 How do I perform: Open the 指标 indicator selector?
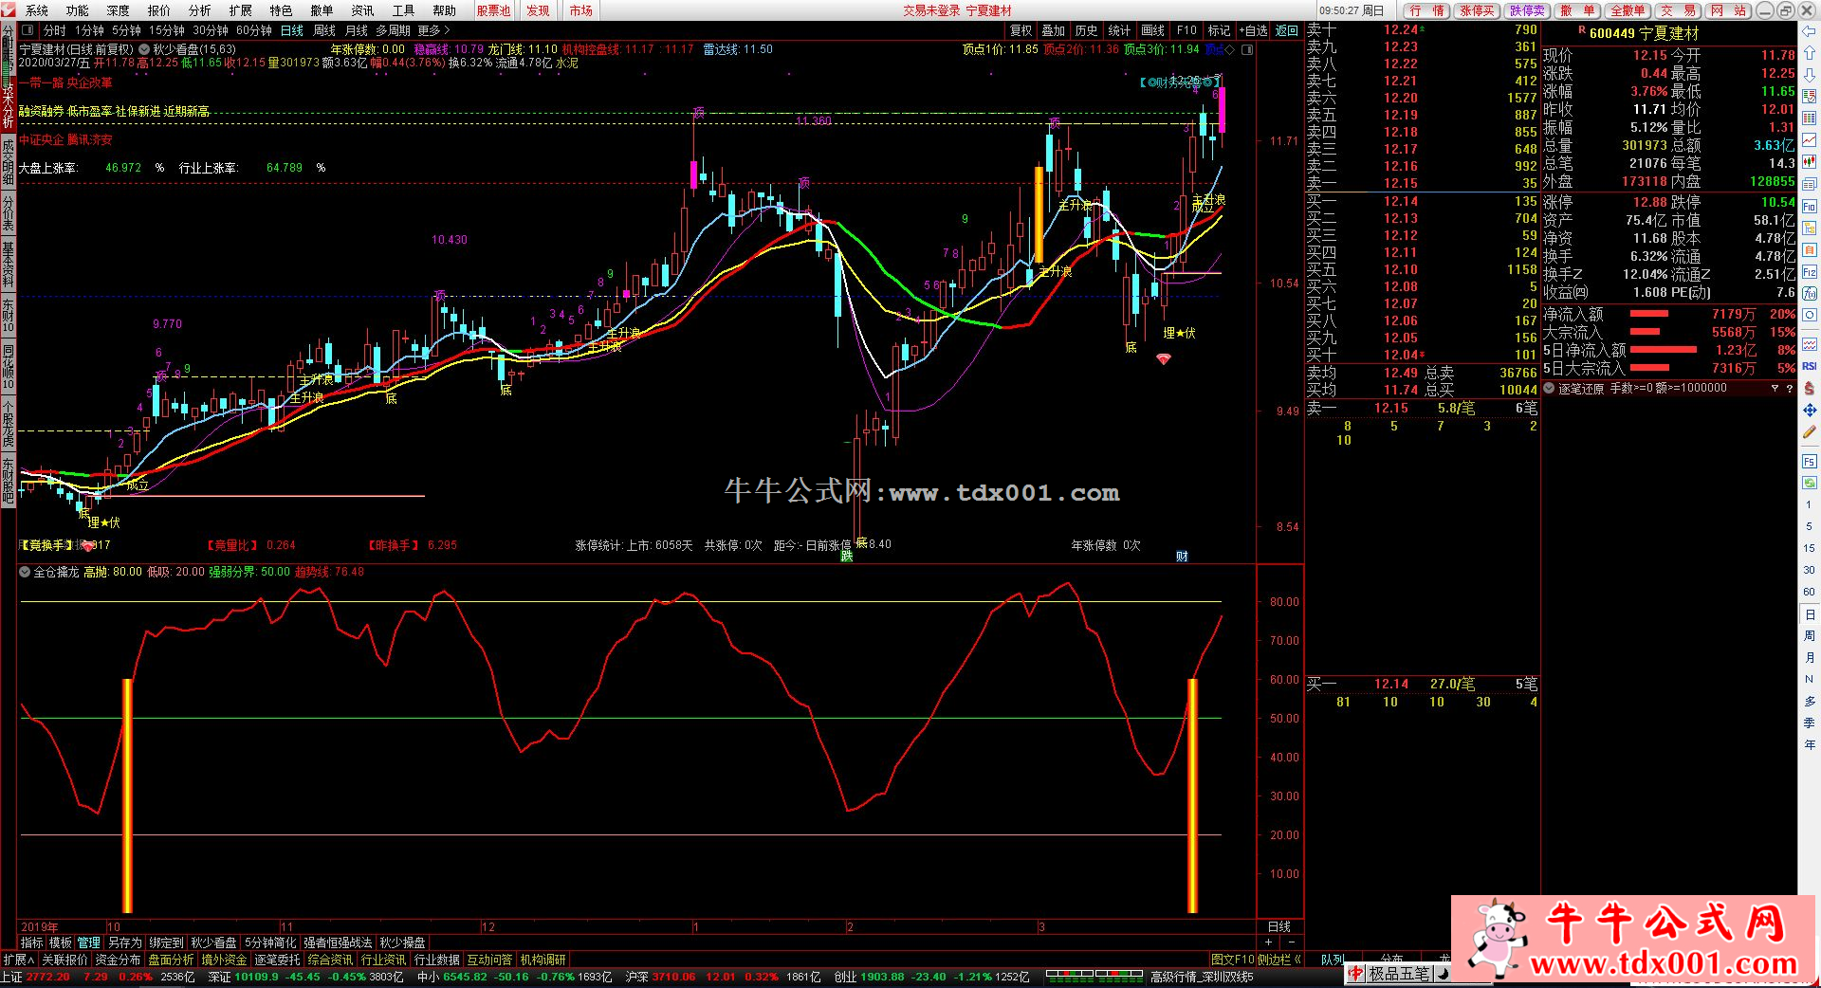[x=32, y=942]
